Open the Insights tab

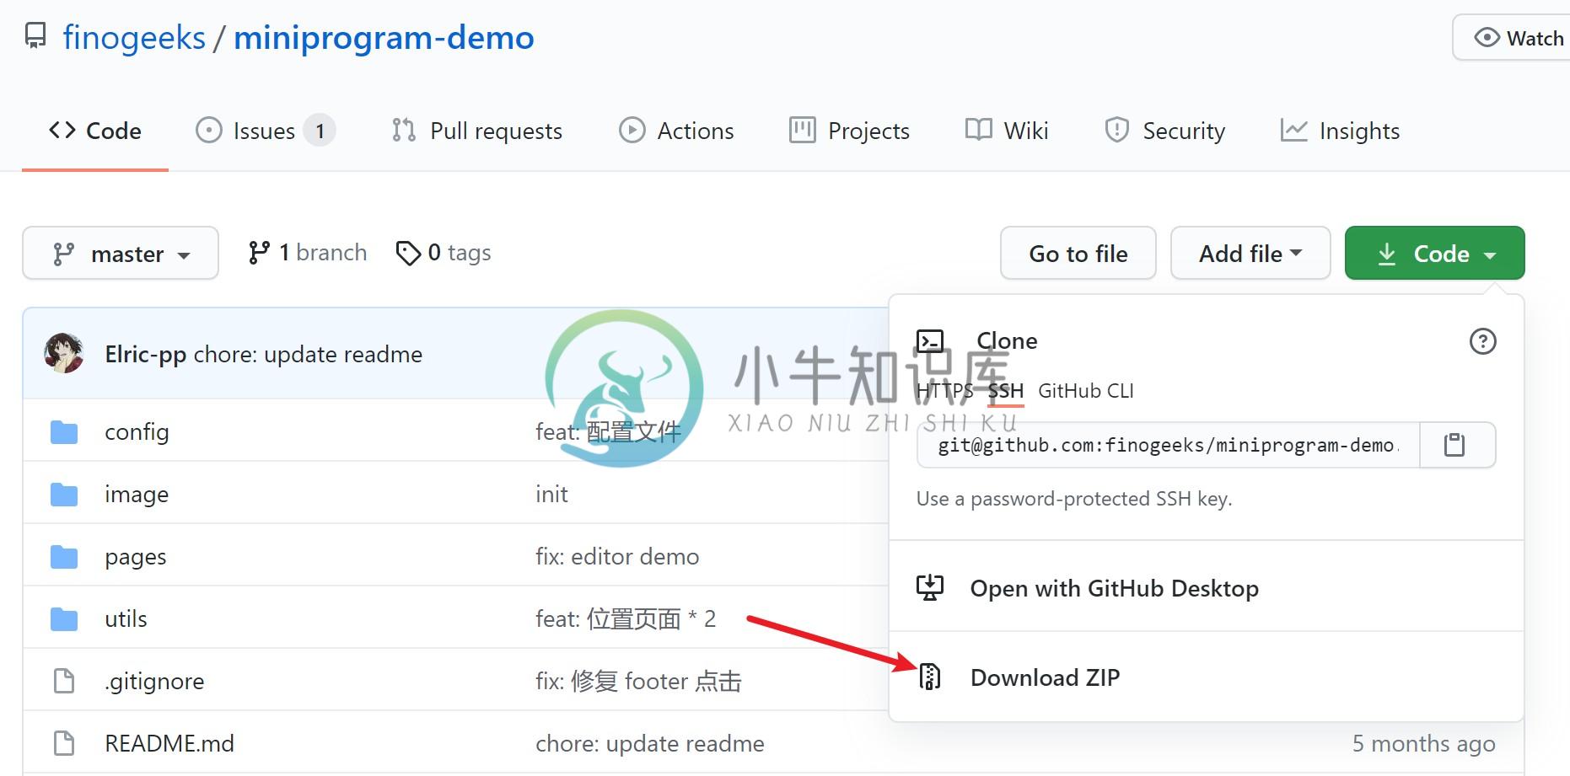[x=1340, y=131]
